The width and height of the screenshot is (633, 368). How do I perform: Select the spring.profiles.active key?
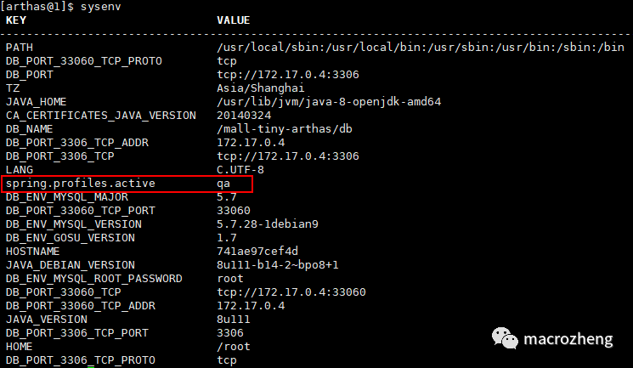click(x=81, y=184)
